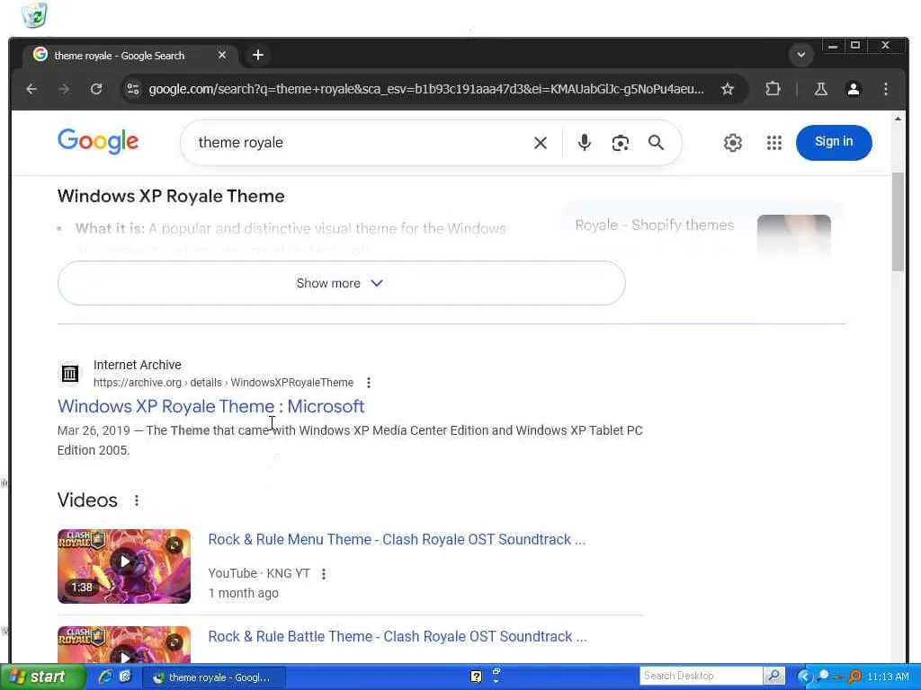This screenshot has height=690, width=921.
Task: Click the Internet Archive site name
Action: click(137, 365)
